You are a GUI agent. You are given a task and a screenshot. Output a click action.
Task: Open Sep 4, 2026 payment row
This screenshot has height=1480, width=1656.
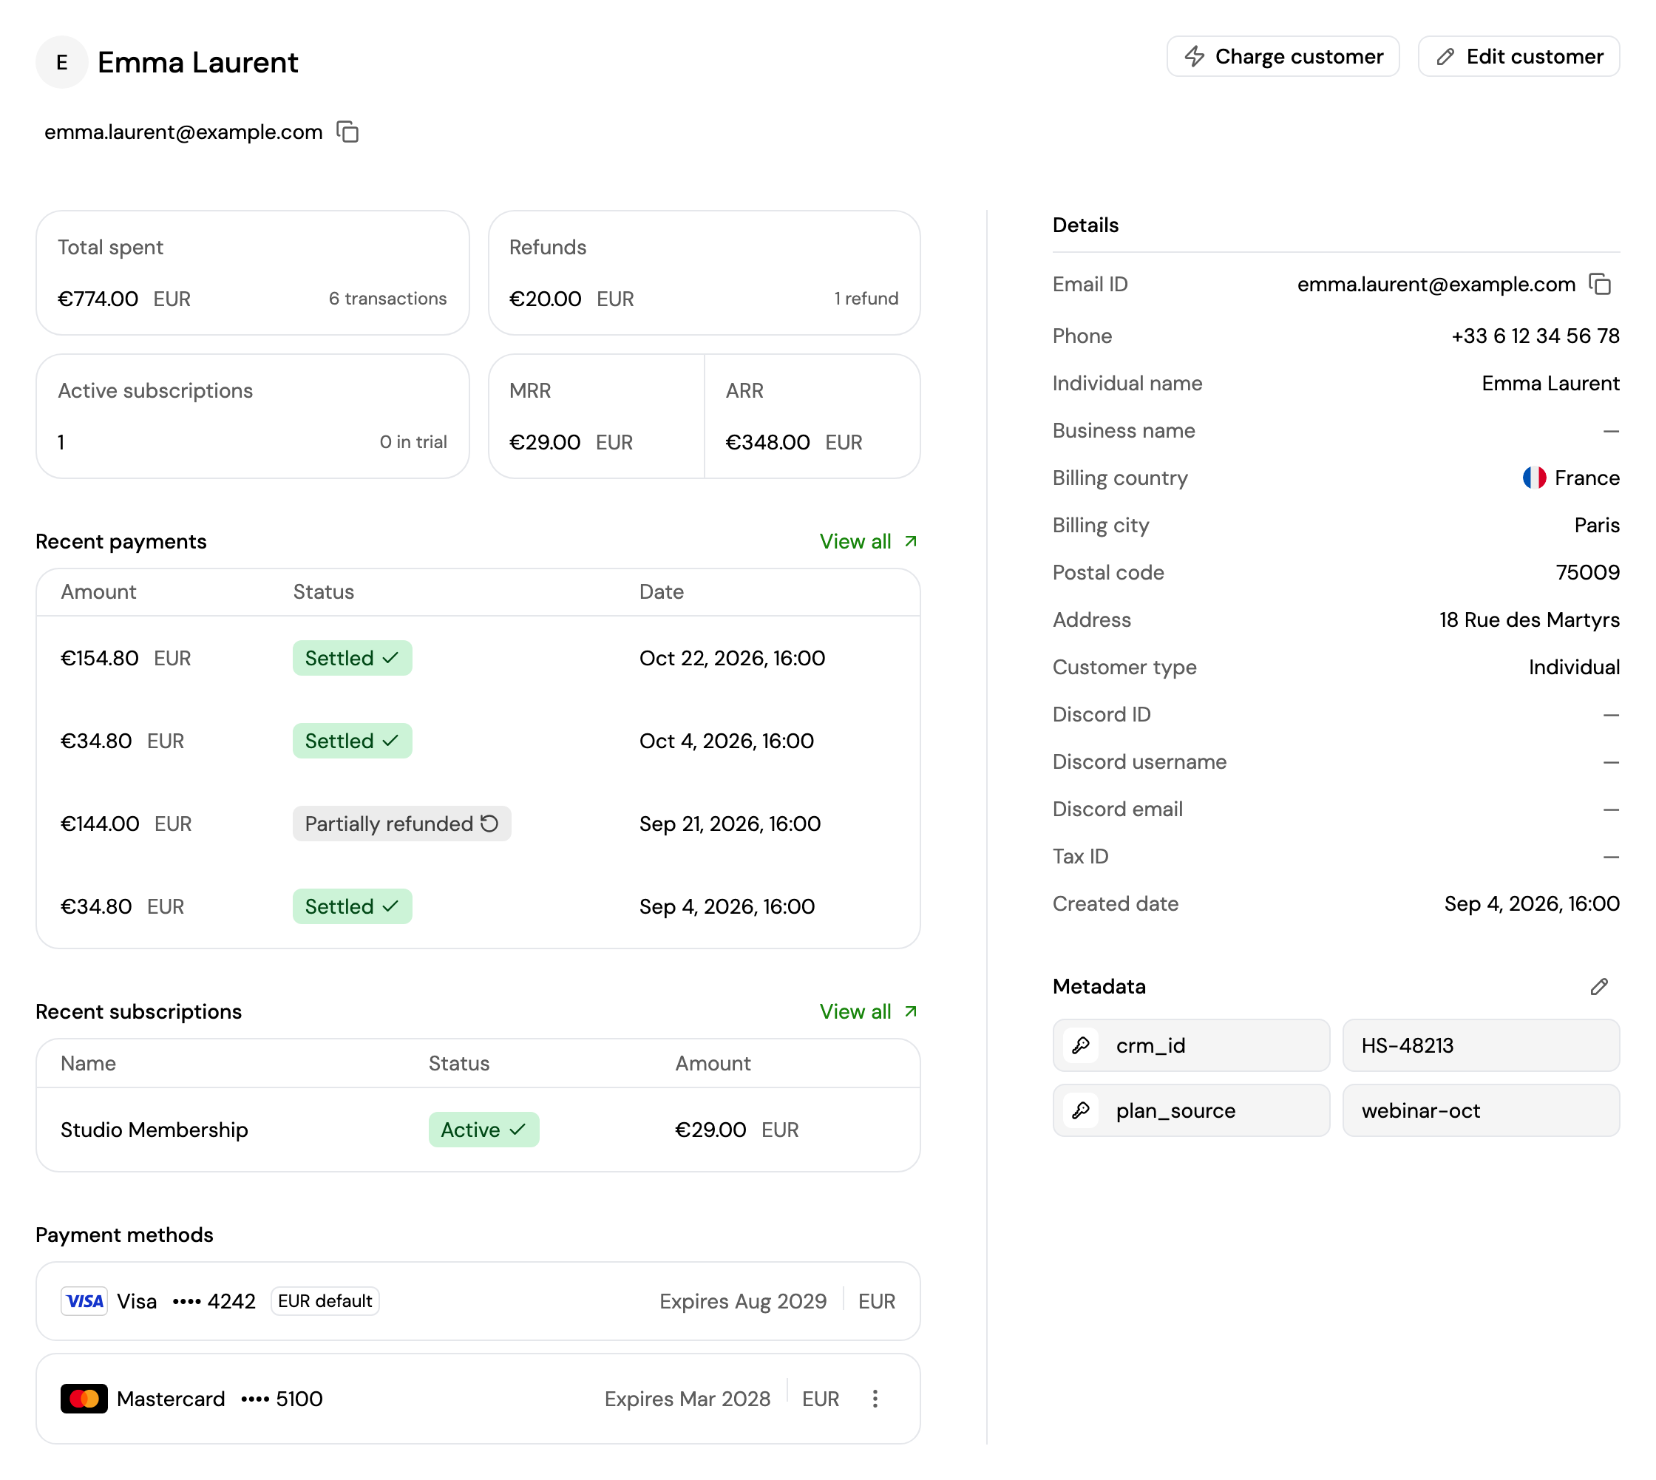(x=478, y=906)
